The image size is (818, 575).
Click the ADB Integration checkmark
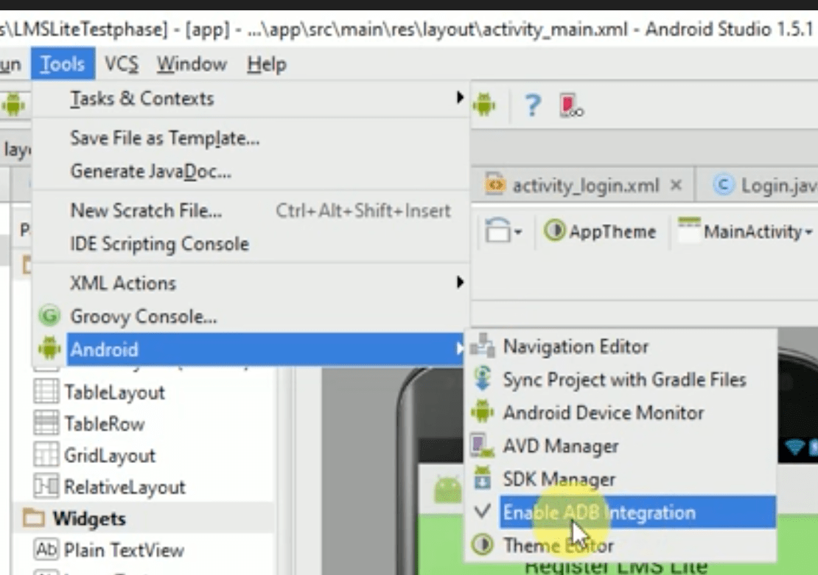point(483,511)
